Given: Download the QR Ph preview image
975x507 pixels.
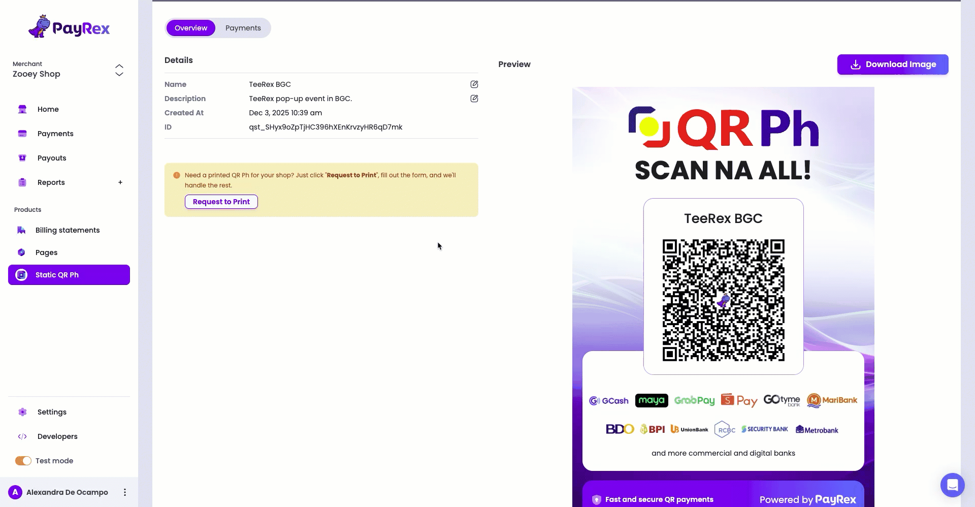Looking at the screenshot, I should pyautogui.click(x=892, y=65).
